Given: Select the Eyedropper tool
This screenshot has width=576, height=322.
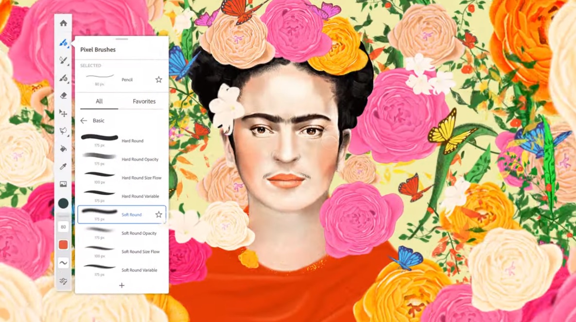Looking at the screenshot, I should pyautogui.click(x=63, y=167).
